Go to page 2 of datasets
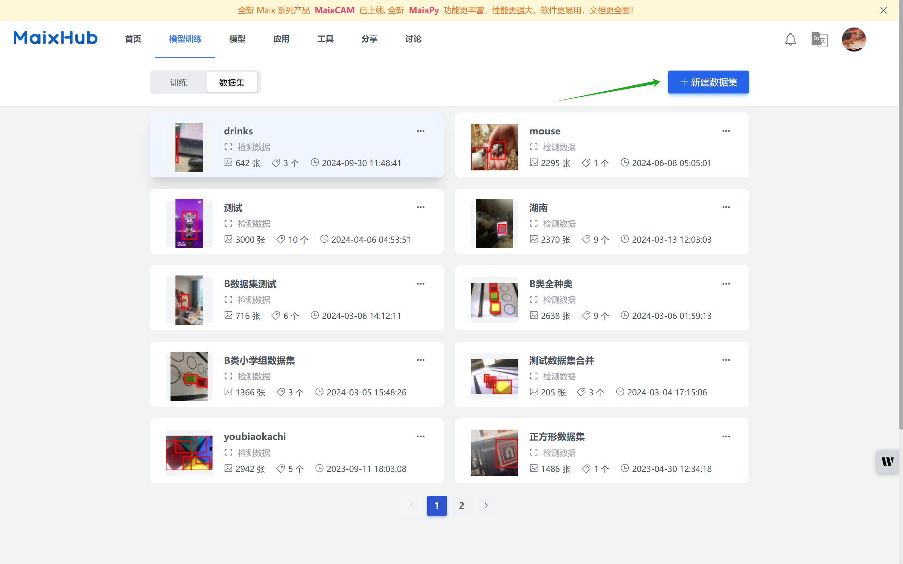 pos(461,505)
